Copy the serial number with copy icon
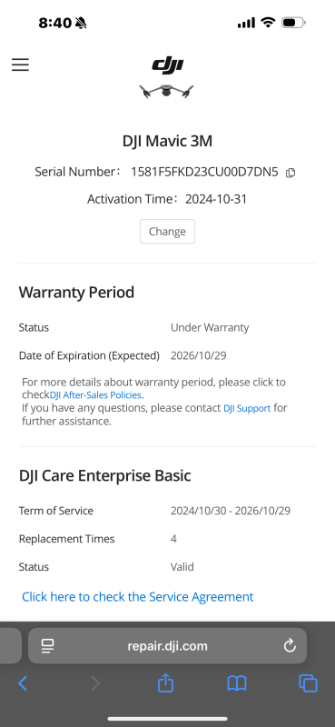Screen dimensions: 335x727 291,173
